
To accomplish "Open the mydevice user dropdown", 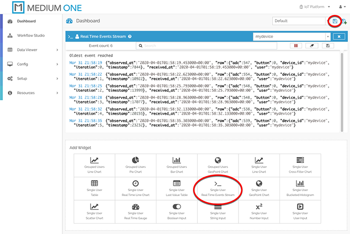I will click(327, 36).
